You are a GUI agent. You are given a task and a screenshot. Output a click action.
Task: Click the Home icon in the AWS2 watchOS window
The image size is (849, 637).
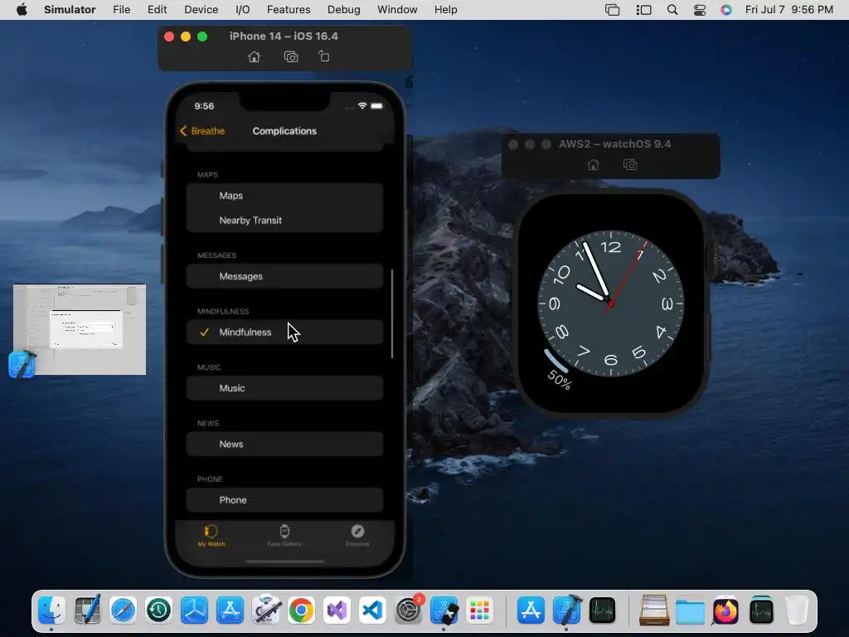594,165
